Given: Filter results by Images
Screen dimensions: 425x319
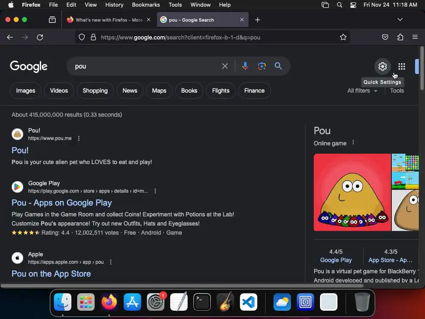Looking at the screenshot, I should (x=25, y=91).
